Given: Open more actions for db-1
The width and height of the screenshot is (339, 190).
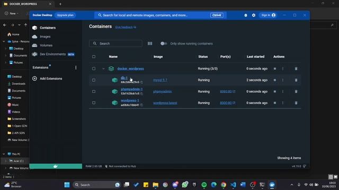Looking at the screenshot, I should 282,80.
